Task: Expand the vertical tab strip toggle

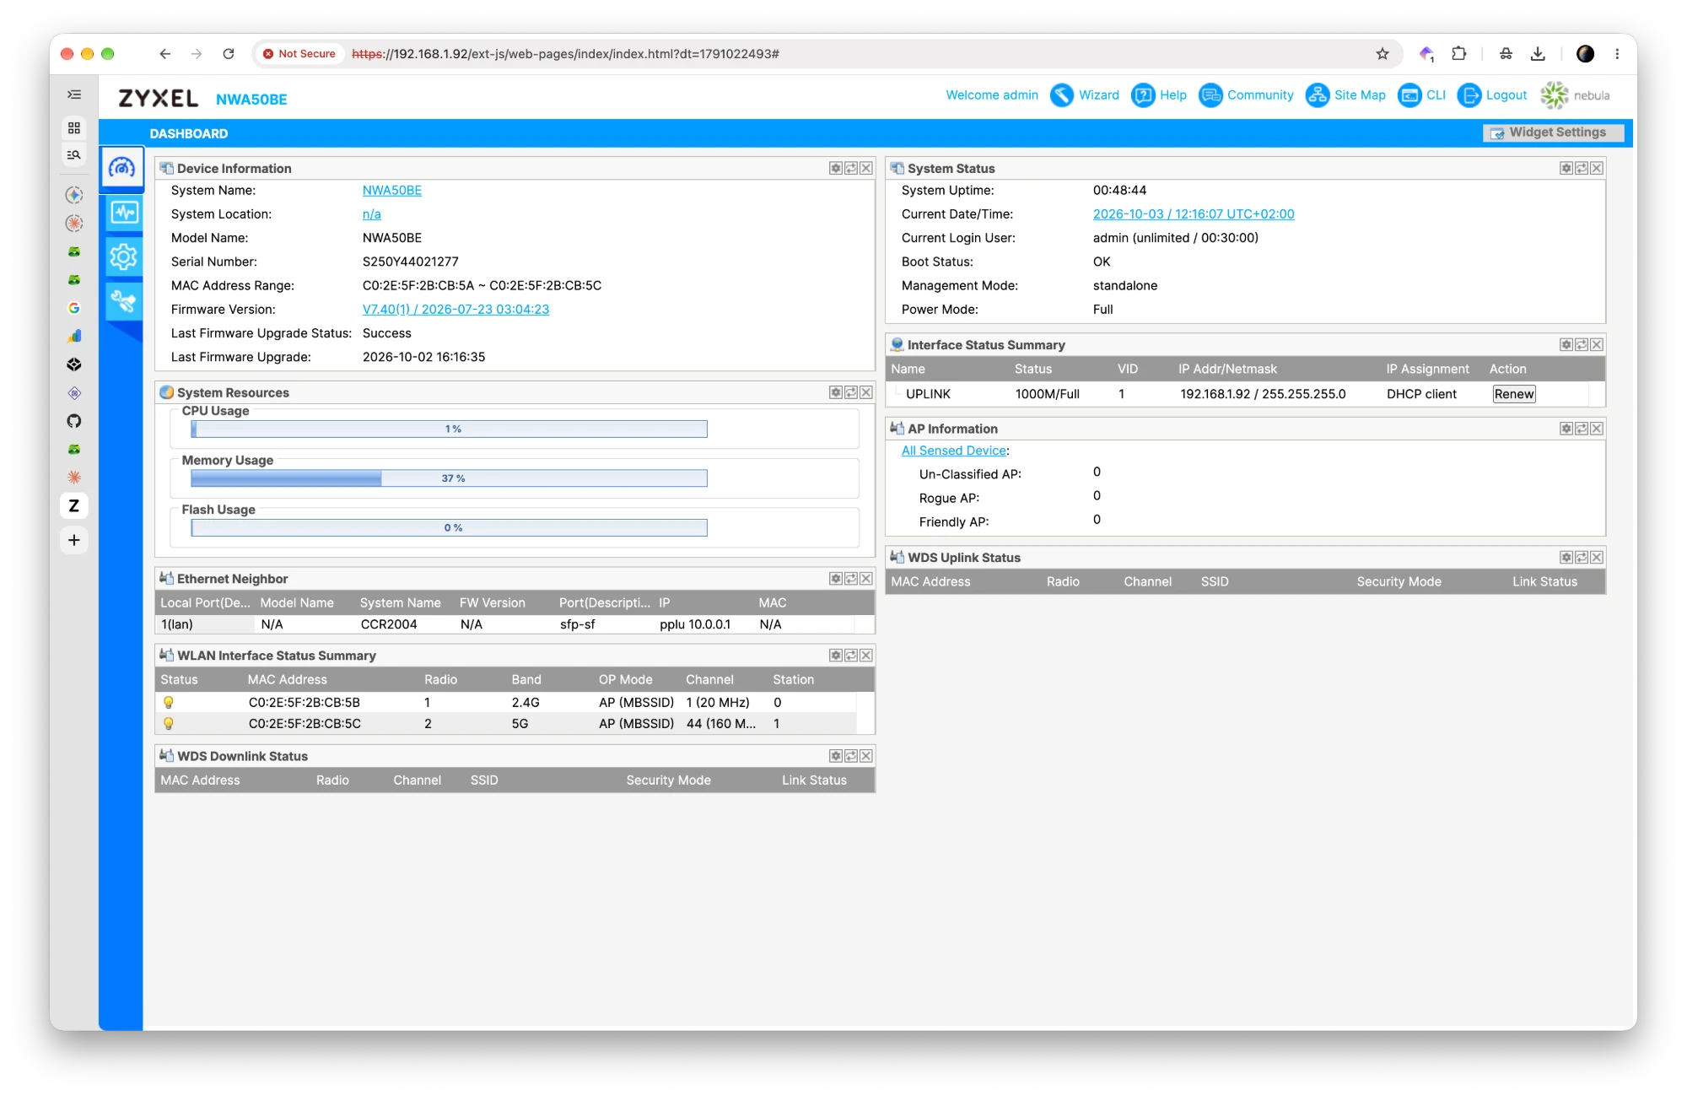Action: [74, 94]
